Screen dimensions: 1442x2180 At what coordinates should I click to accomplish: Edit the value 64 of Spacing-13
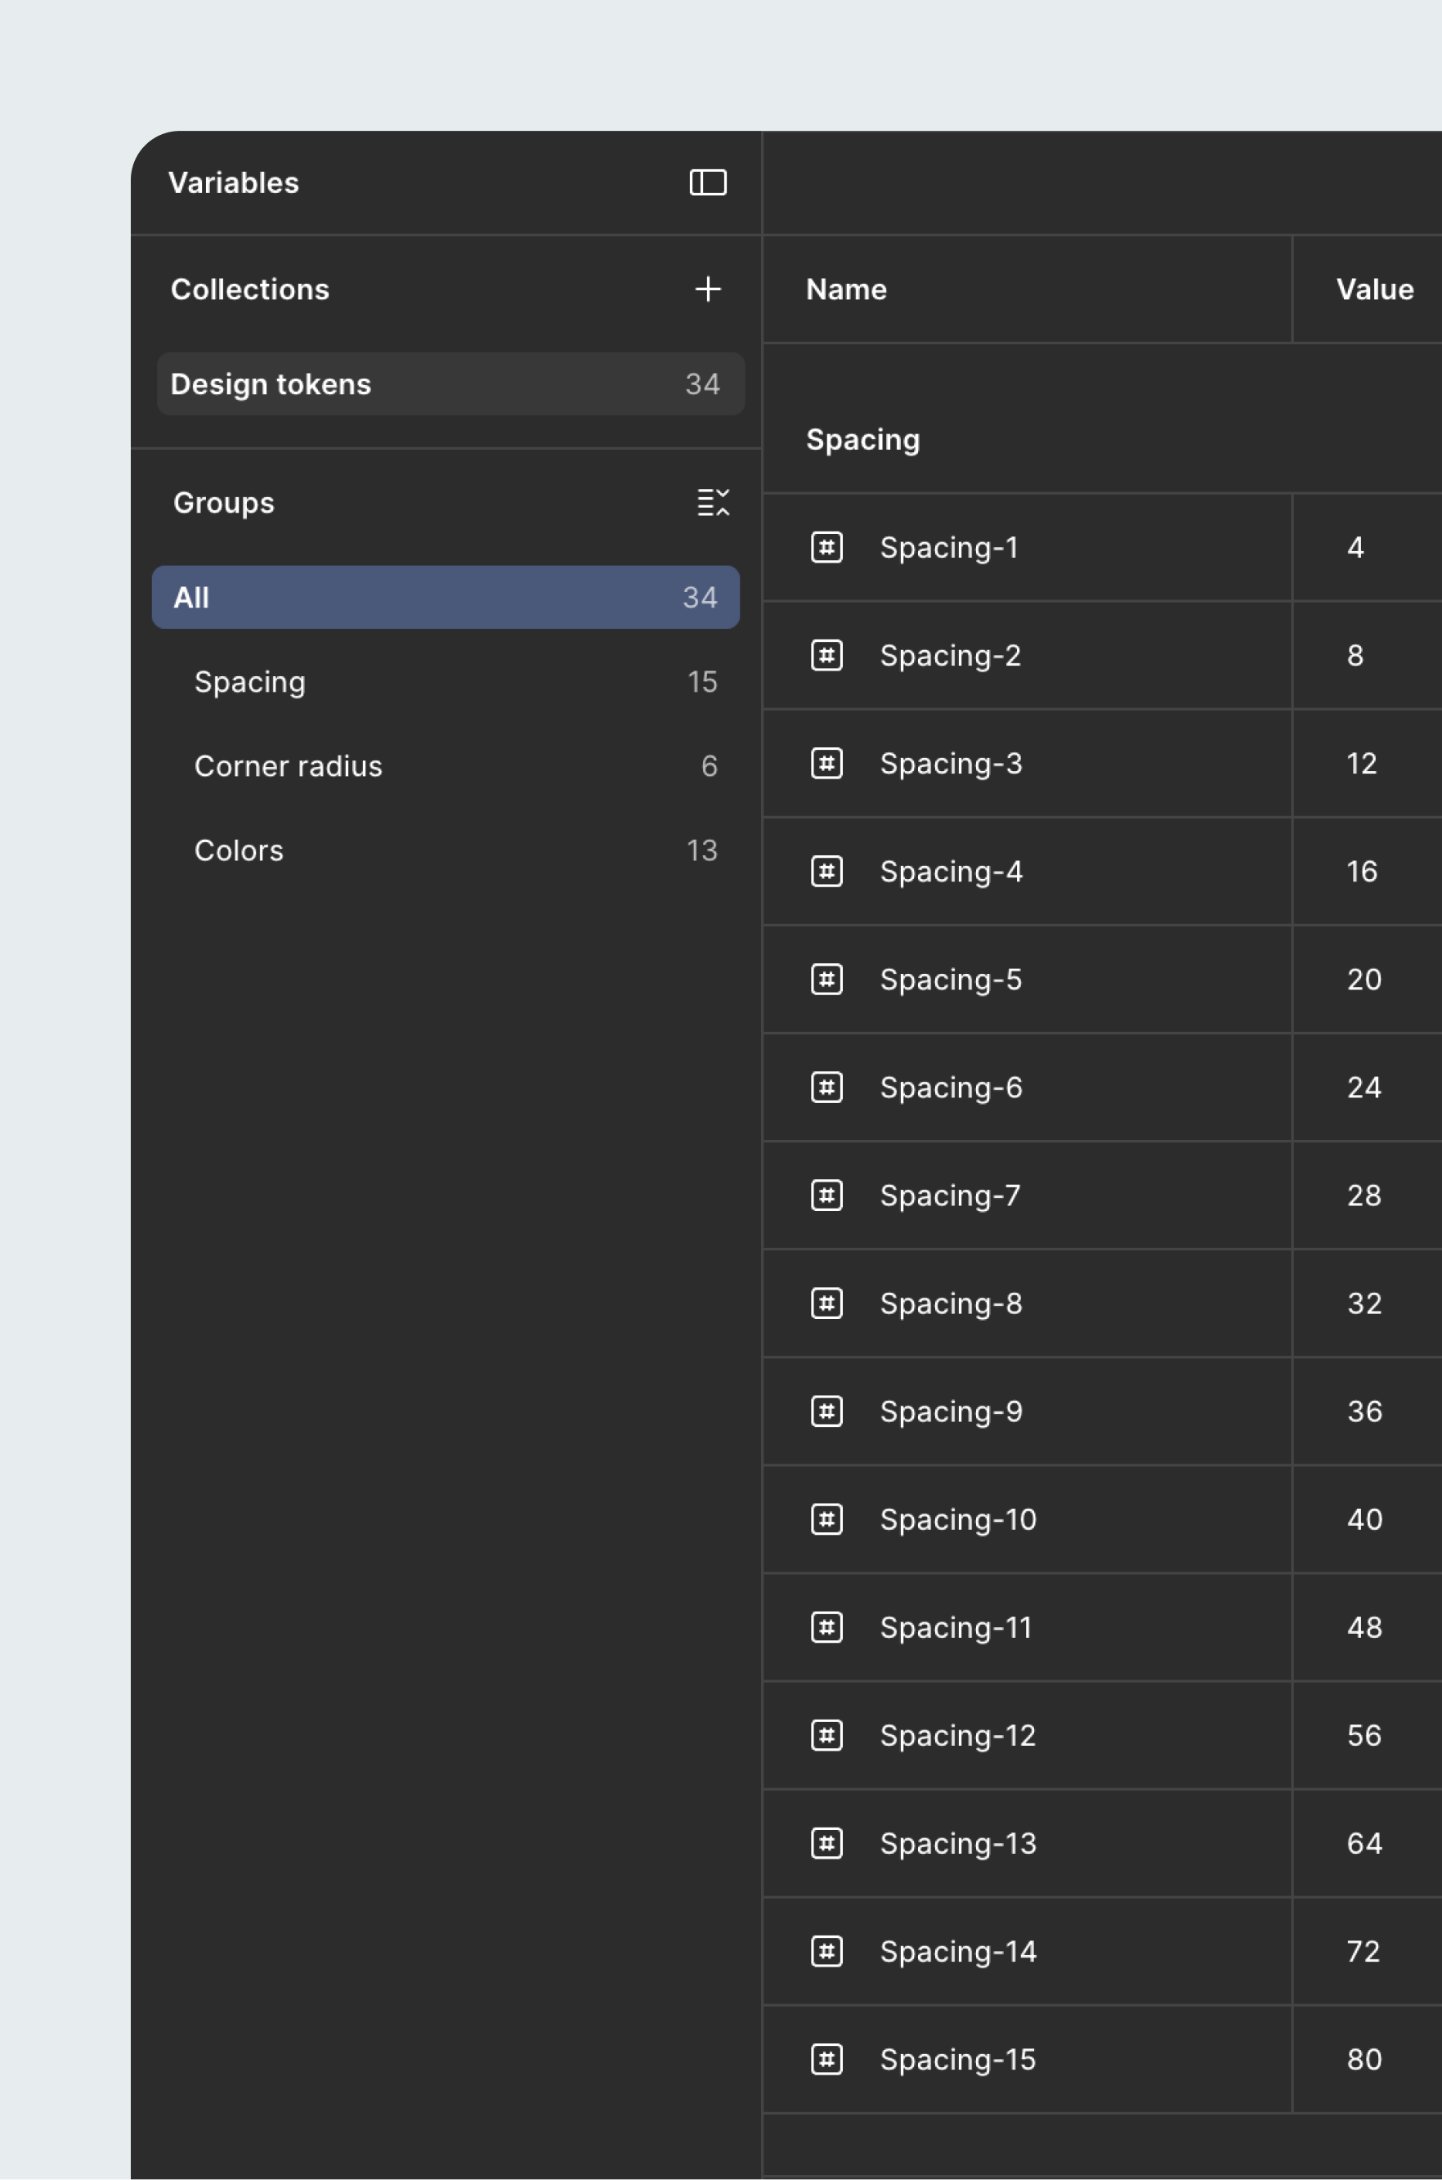(x=1364, y=1843)
